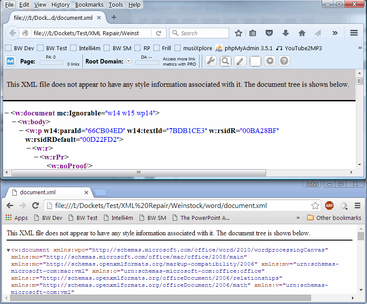This screenshot has height=304, width=367.
Task: Select the Firefox document.xml tab
Action: point(53,18)
